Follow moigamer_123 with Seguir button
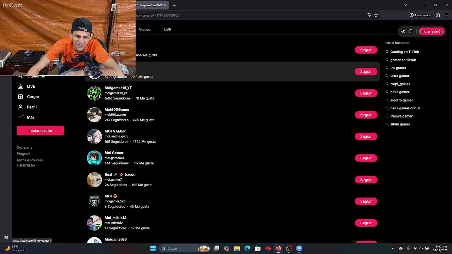Screen dimensions: 452x254 [x=366, y=201]
